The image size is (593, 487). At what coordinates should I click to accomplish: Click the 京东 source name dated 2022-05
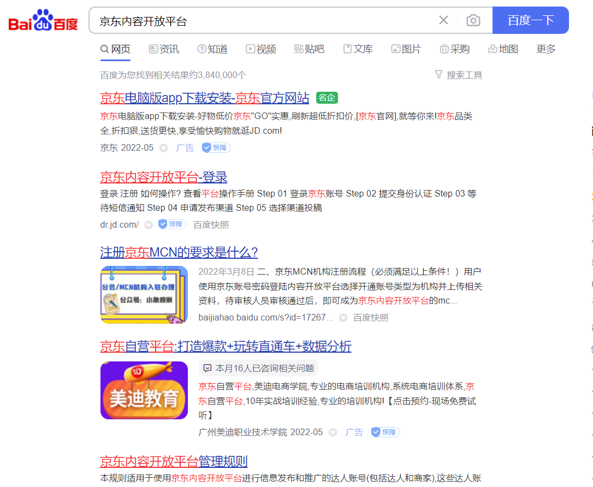point(109,148)
